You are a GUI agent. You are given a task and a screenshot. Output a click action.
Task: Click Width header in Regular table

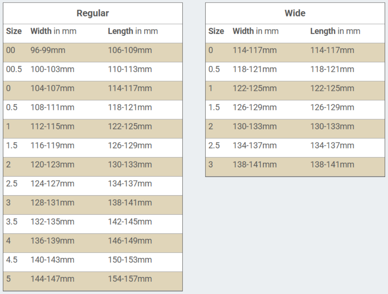53,31
